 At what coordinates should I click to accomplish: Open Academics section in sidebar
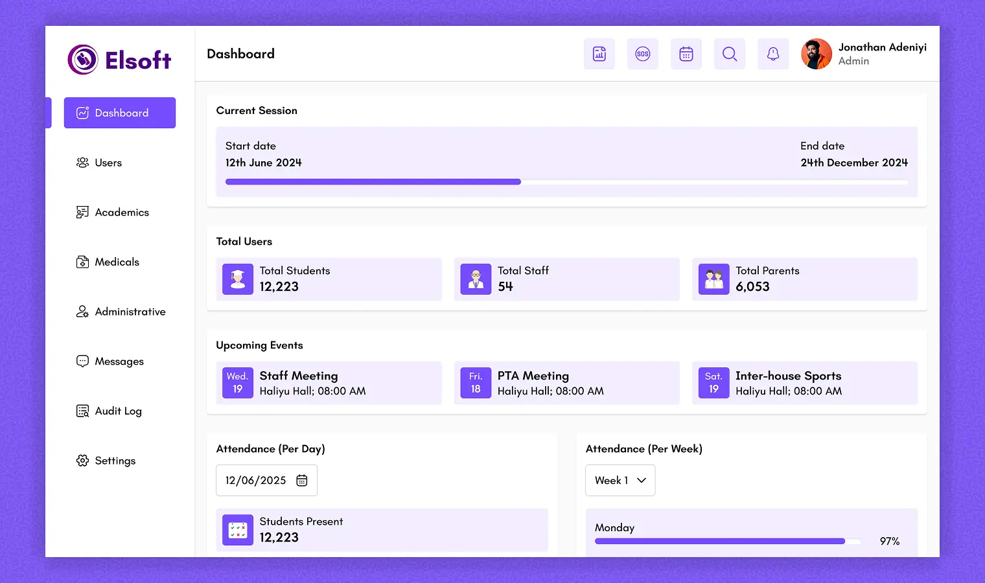[121, 212]
